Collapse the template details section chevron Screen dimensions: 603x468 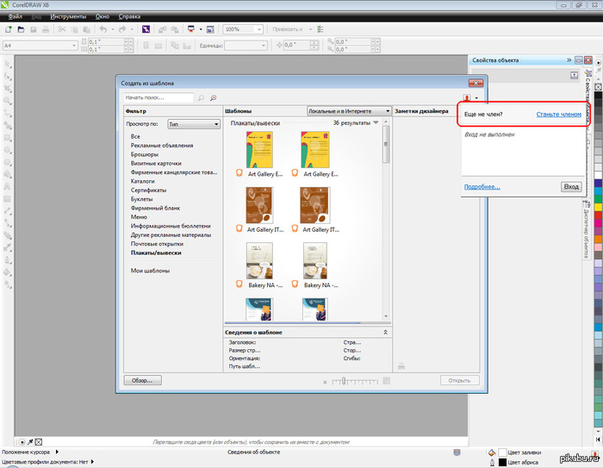click(x=385, y=332)
